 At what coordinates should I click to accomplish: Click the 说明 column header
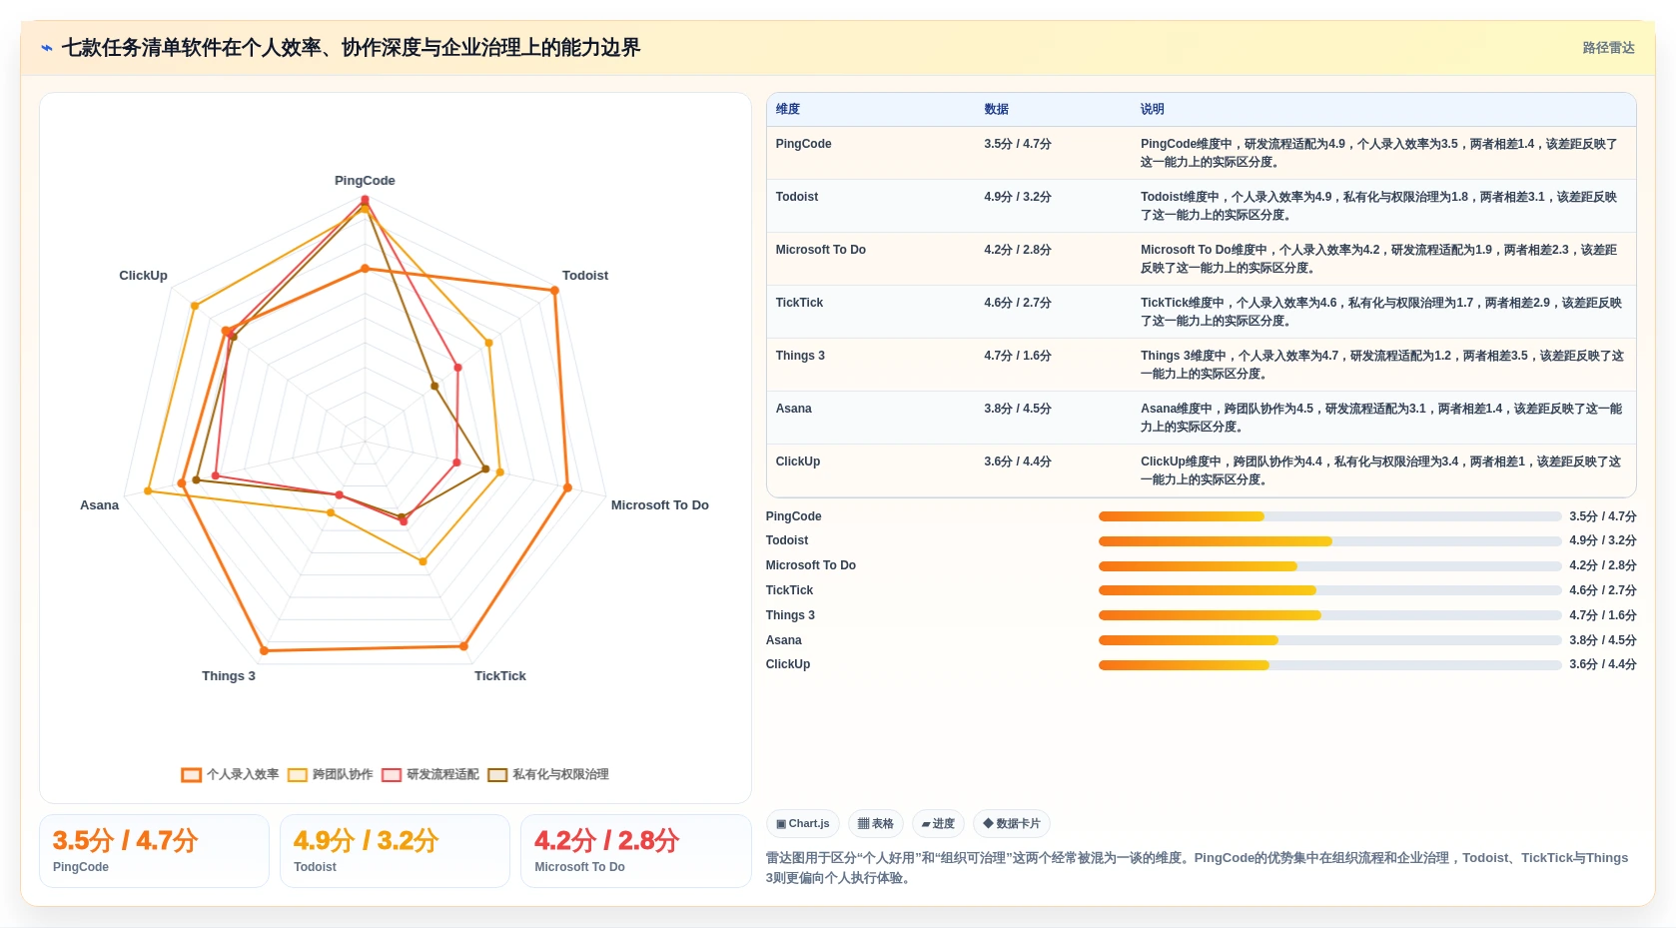coord(1153,109)
